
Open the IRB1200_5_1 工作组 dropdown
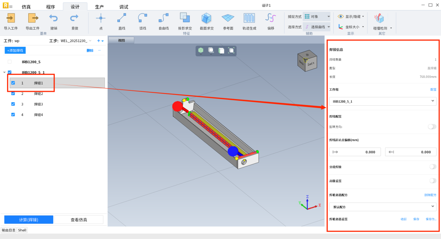[382, 102]
